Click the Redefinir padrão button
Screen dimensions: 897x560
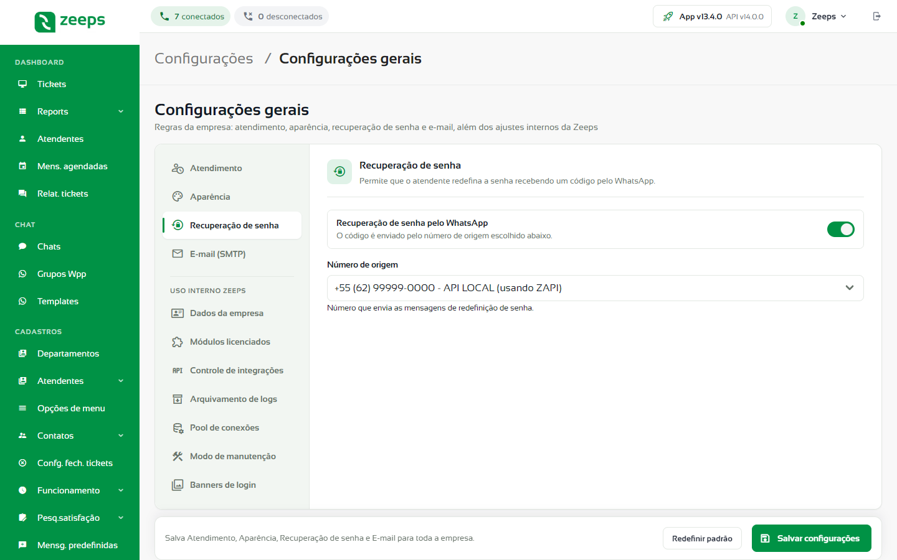(x=702, y=538)
